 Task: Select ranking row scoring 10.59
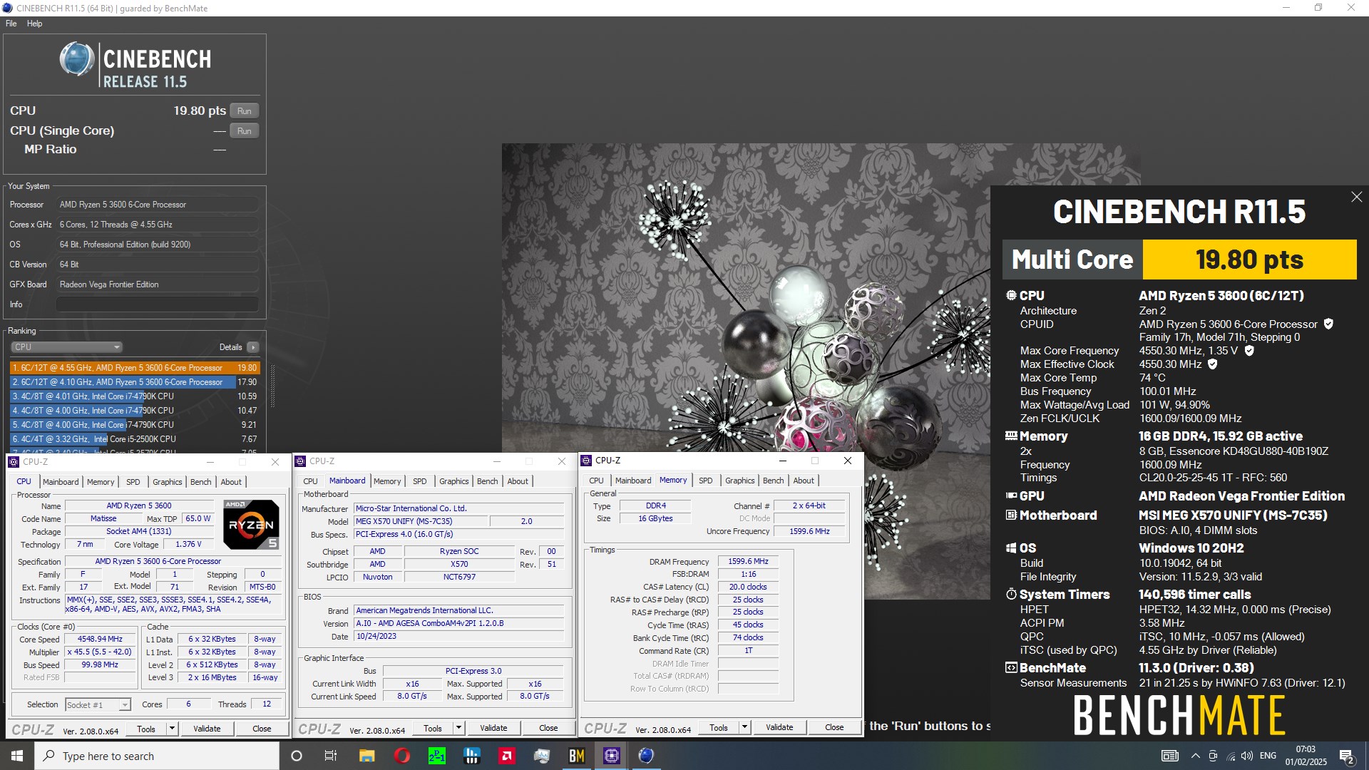(x=135, y=396)
